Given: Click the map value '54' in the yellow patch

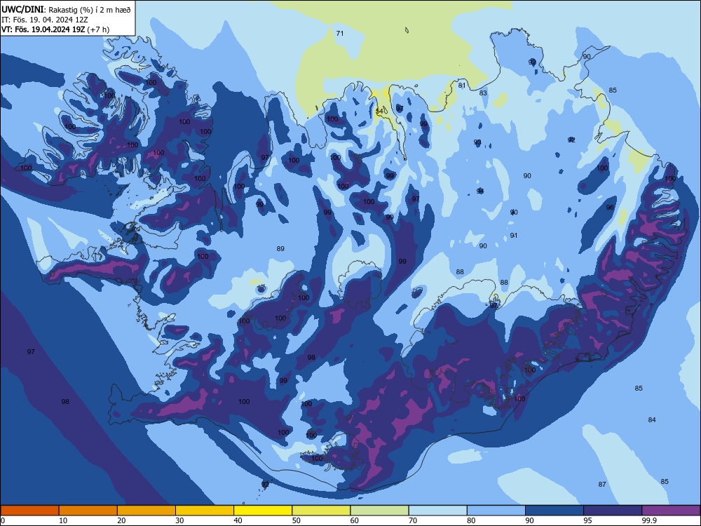Looking at the screenshot, I should coord(379,112).
